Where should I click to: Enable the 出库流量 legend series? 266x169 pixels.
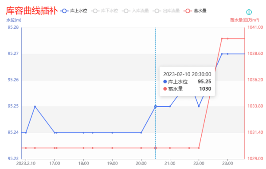click(166, 11)
